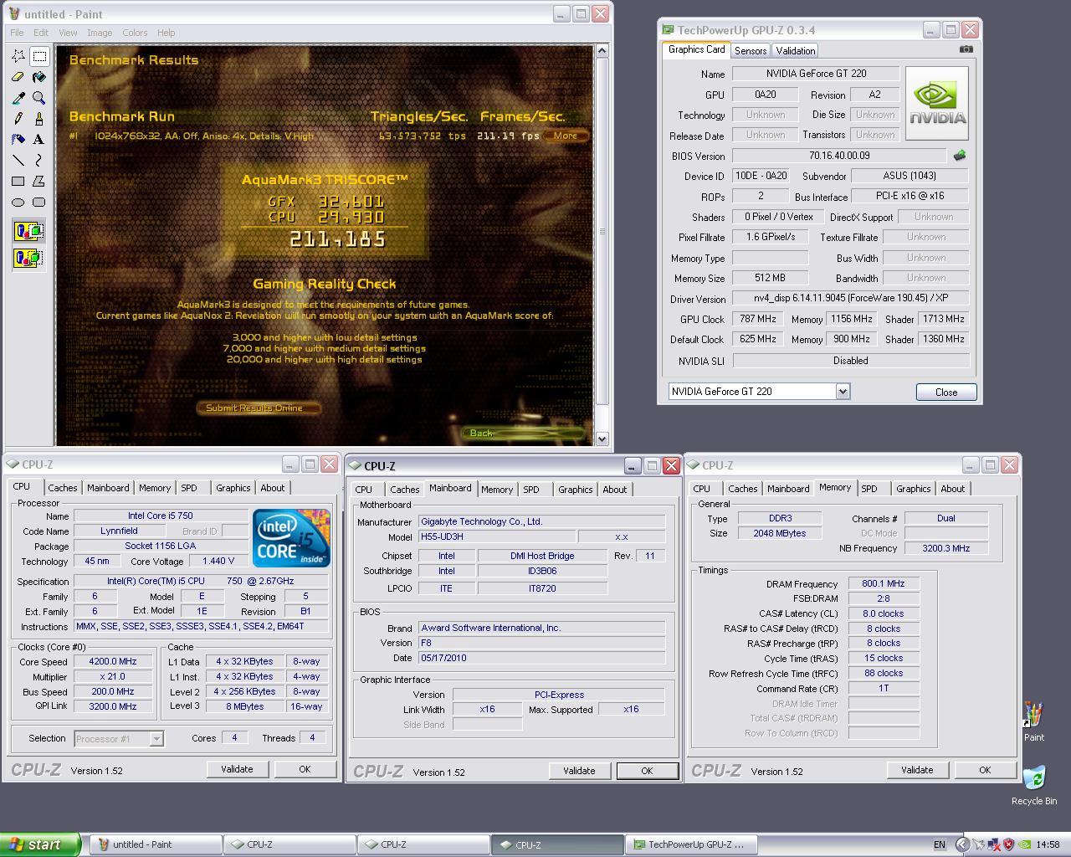Choose the Curve tool in Paint
Screen dimensions: 1071x857
[x=39, y=161]
